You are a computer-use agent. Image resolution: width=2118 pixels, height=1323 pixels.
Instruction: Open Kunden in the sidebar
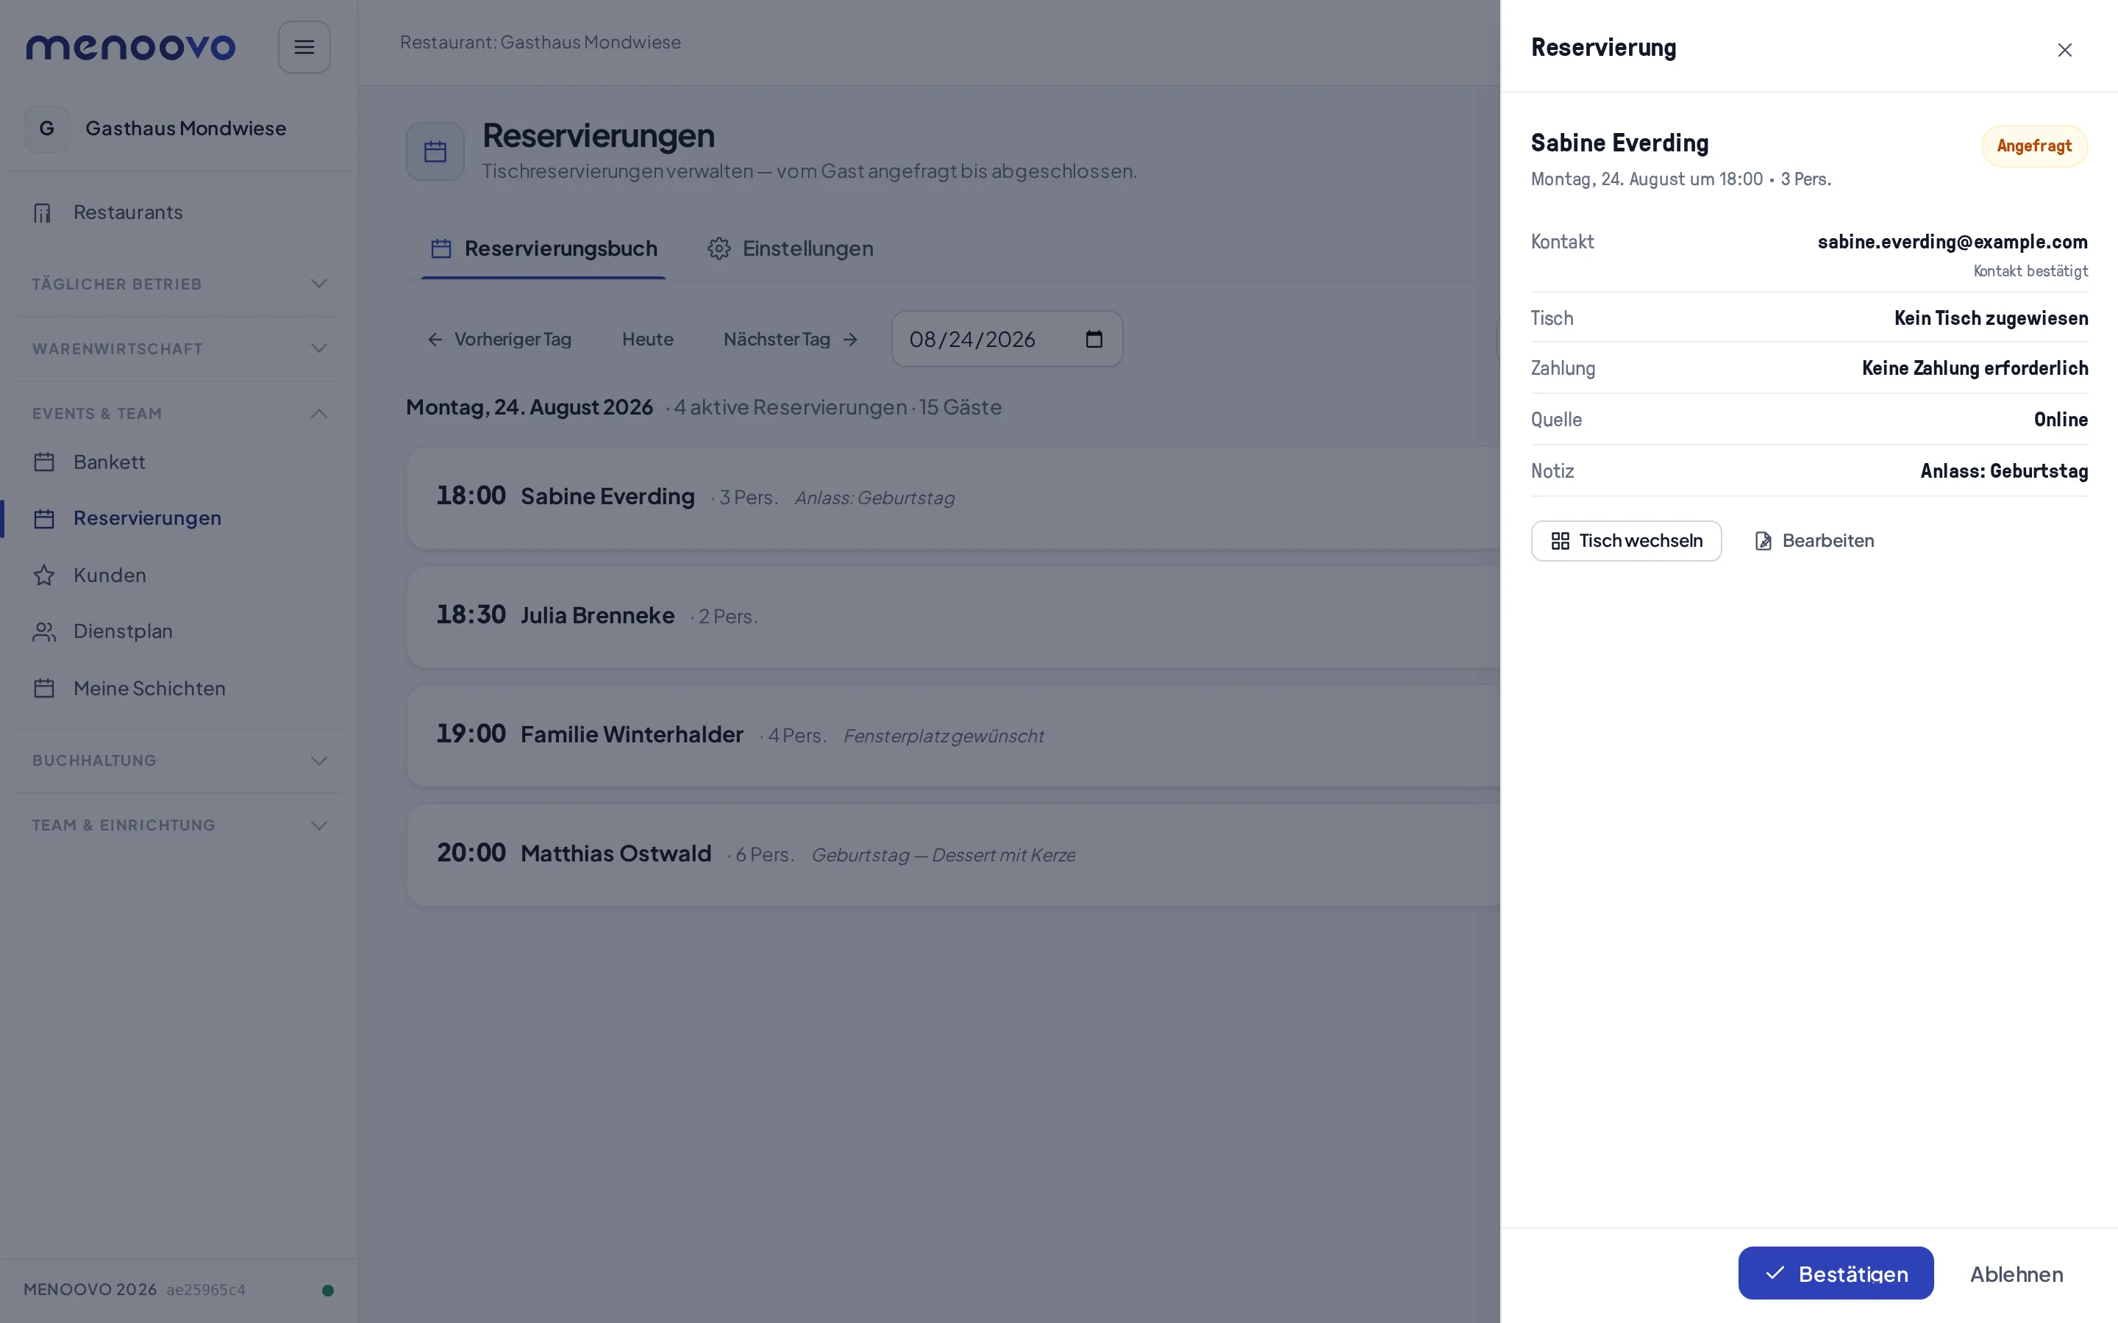[x=179, y=576]
